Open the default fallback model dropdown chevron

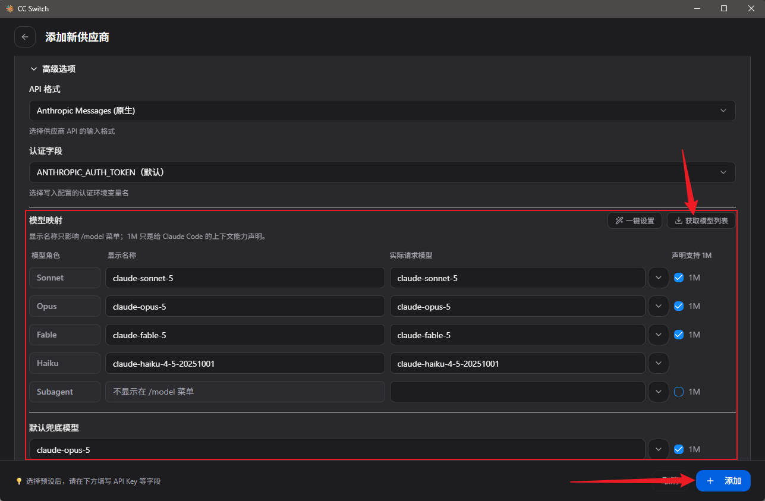tap(659, 450)
